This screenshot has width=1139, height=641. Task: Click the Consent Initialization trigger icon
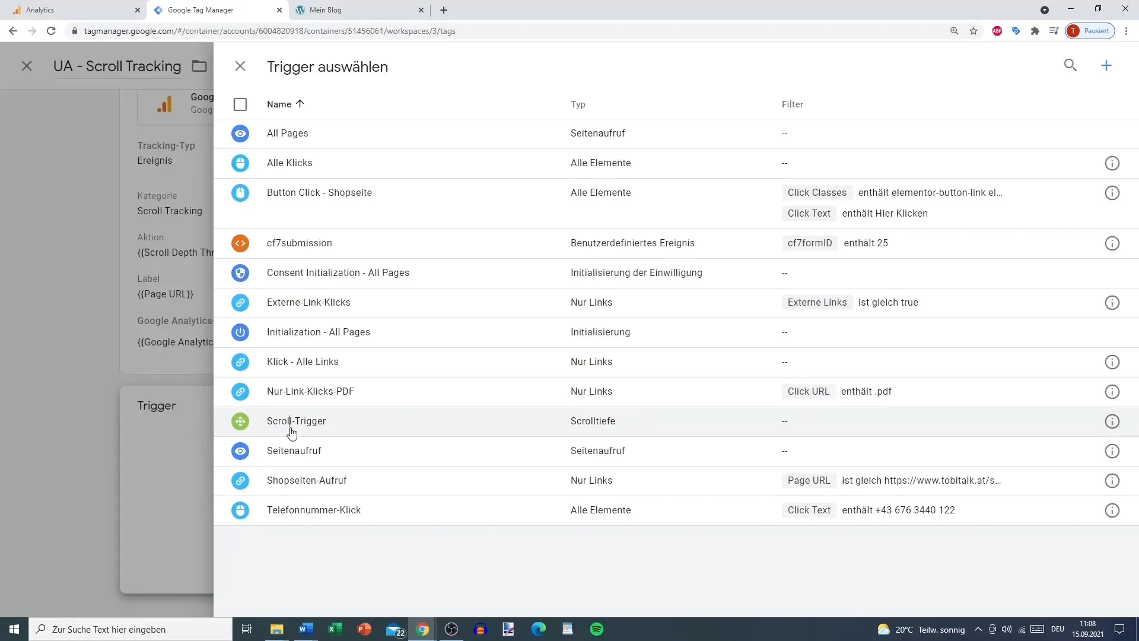[x=240, y=273]
